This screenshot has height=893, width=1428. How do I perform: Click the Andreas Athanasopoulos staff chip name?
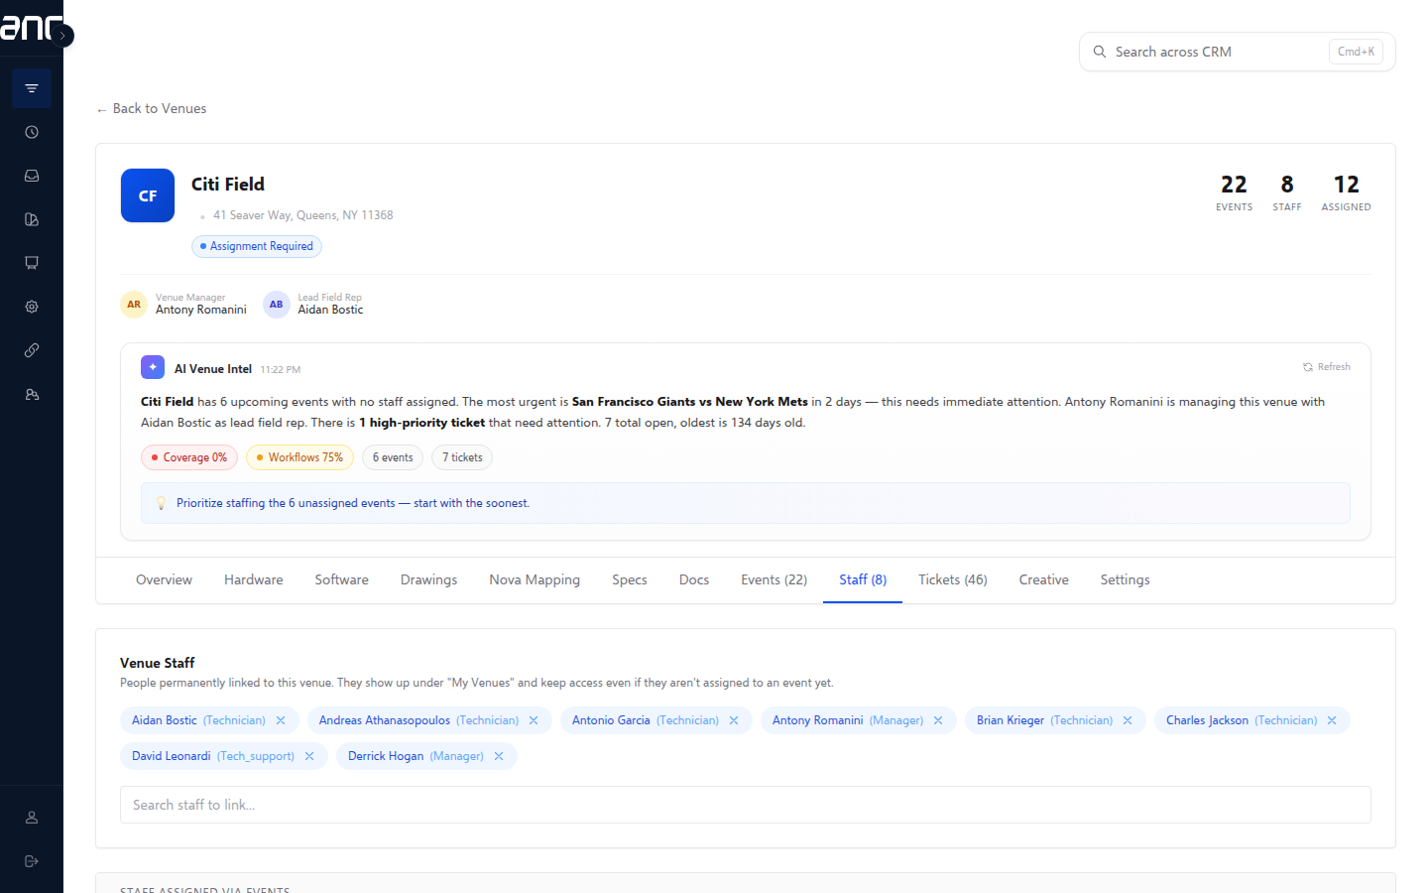point(385,720)
